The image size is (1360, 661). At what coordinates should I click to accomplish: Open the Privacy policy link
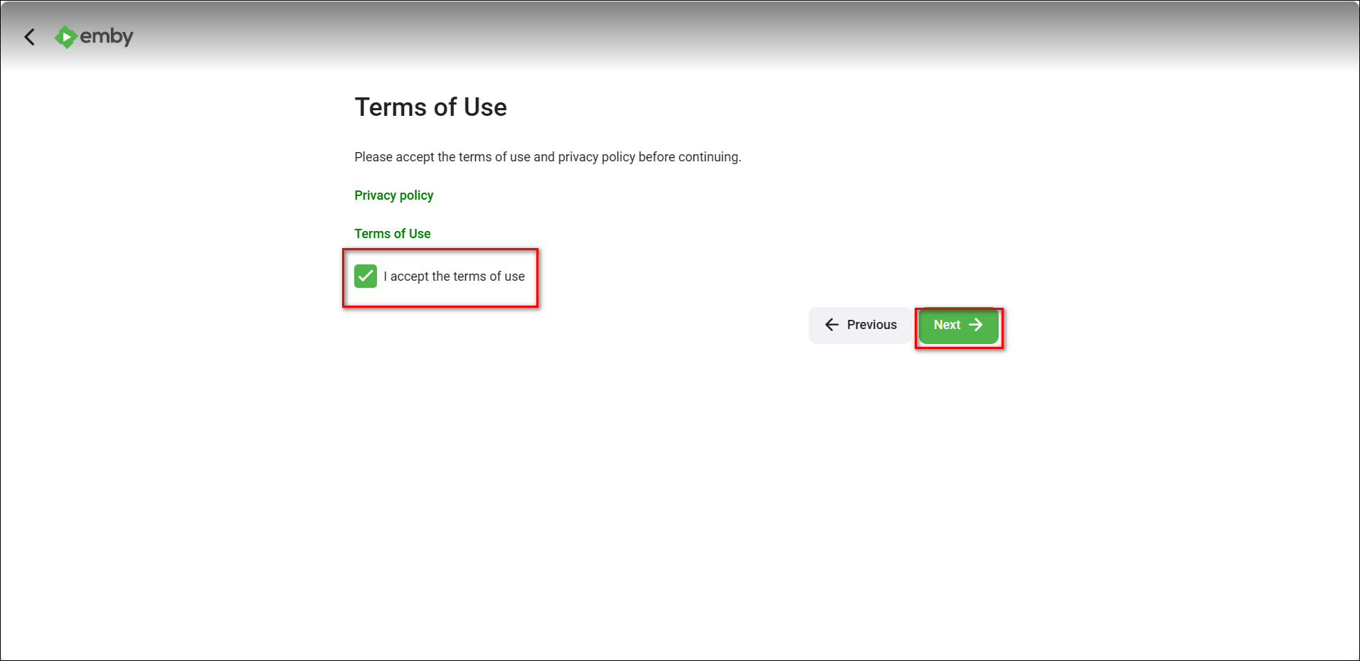coord(393,195)
